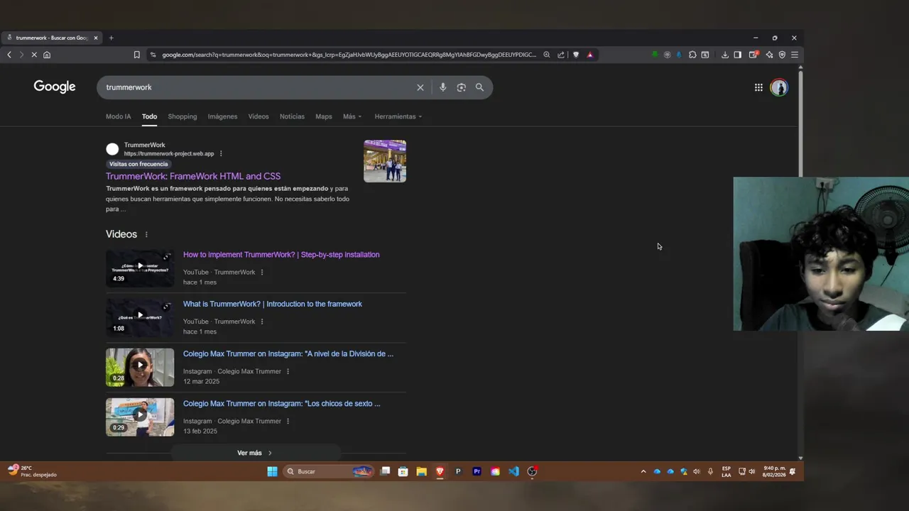Start a voice search with microphone
Viewport: 909px width, 511px height.
click(443, 87)
